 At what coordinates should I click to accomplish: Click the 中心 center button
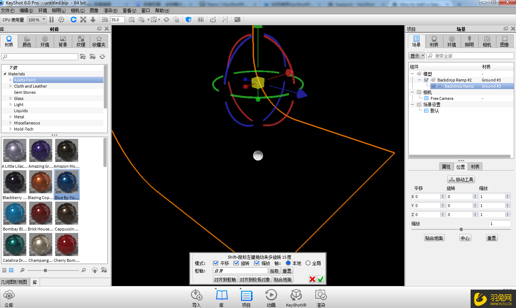tap(465, 238)
